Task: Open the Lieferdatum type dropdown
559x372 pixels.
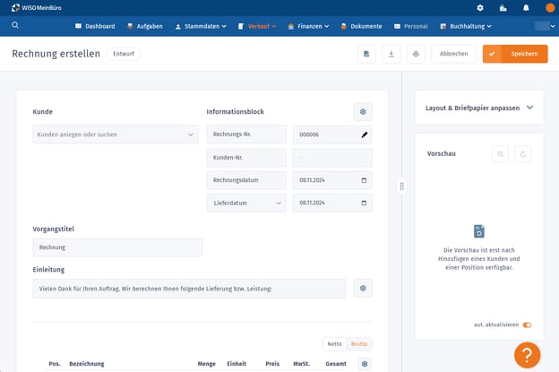Action: 246,203
